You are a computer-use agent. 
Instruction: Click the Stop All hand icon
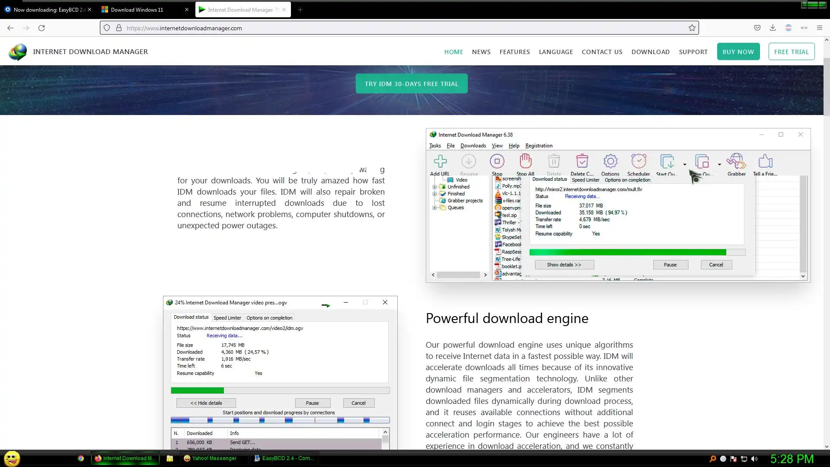[x=525, y=161]
